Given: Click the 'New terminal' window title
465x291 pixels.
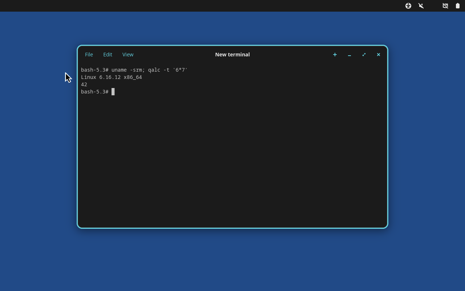Looking at the screenshot, I should pos(232,55).
